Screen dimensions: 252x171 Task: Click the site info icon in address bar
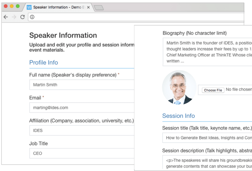click(32, 17)
